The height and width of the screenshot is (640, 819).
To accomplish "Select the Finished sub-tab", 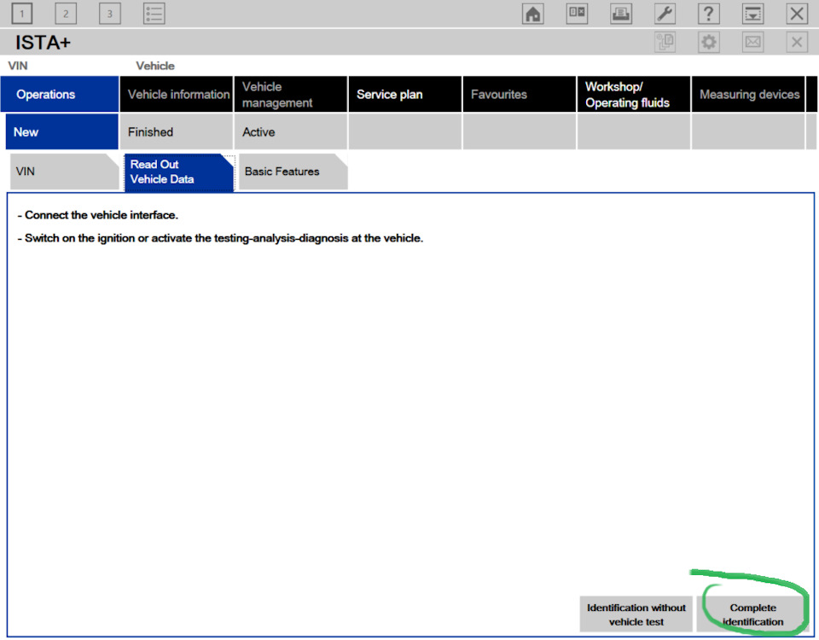I will pyautogui.click(x=177, y=131).
